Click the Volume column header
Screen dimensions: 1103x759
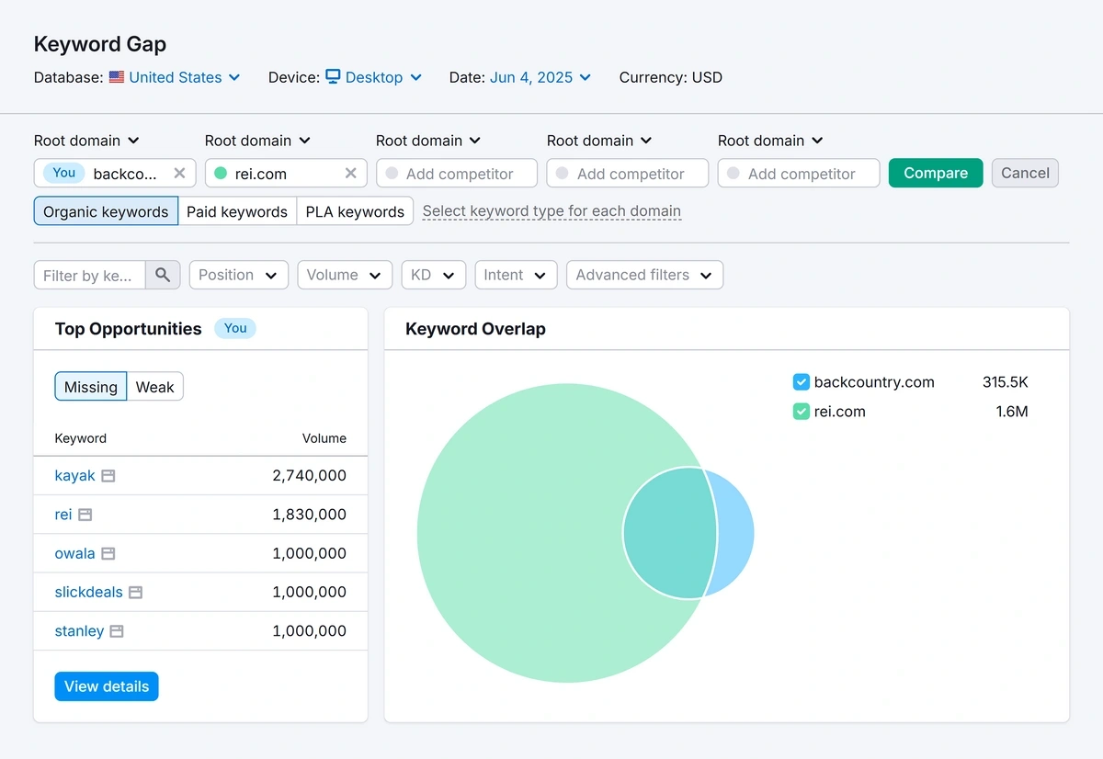coord(324,438)
